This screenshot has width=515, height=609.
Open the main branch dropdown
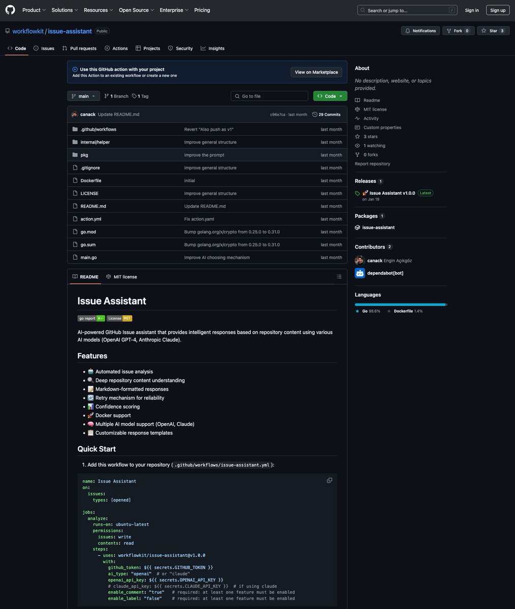pos(83,96)
